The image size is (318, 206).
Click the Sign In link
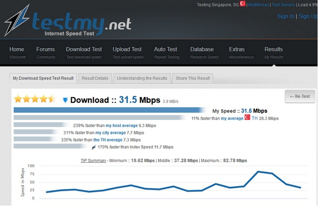[285, 16]
